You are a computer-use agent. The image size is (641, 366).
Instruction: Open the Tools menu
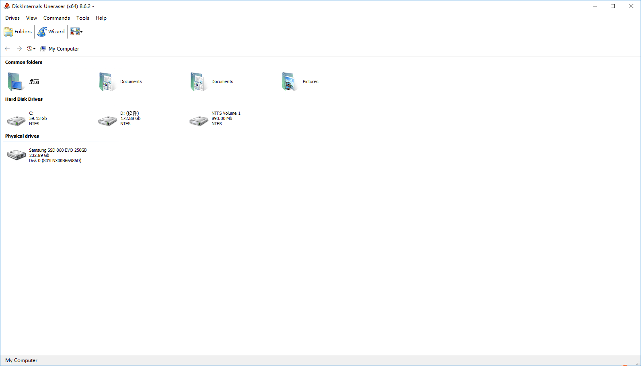point(83,18)
